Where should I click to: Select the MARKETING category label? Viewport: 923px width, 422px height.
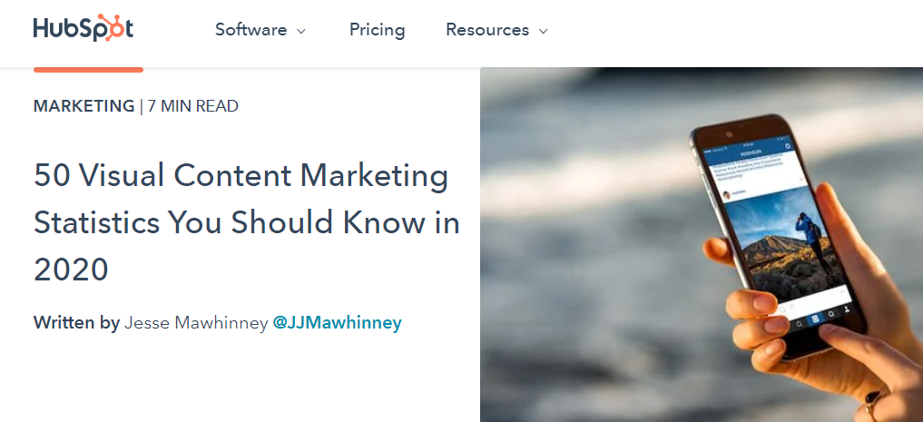(83, 106)
